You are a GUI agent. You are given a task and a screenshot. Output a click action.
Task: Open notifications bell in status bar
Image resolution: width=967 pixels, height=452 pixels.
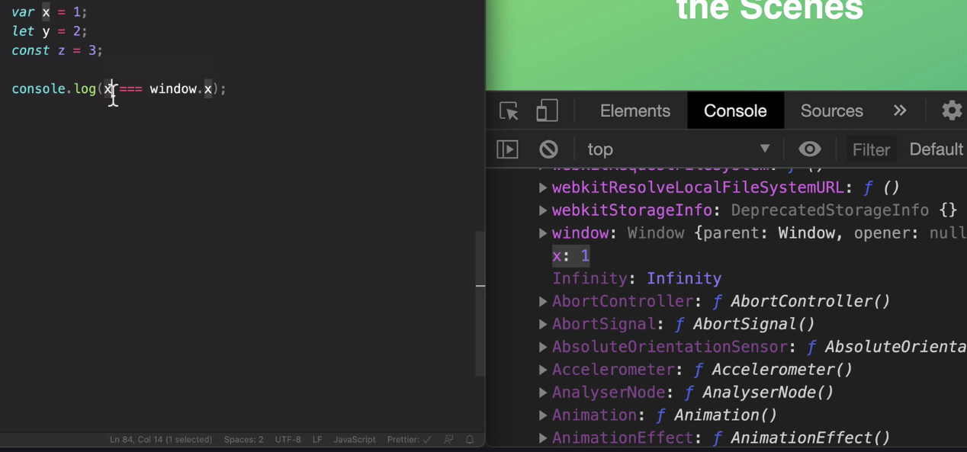(x=470, y=440)
